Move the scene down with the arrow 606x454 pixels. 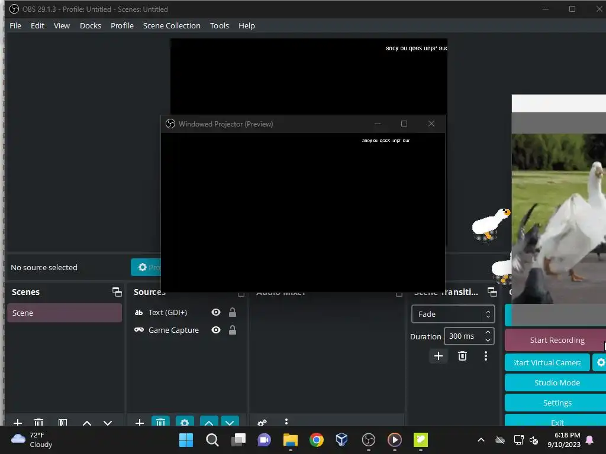click(108, 422)
